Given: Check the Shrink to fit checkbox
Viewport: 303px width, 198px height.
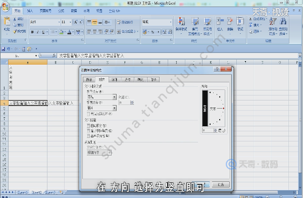Looking at the screenshot, I should tap(88, 131).
